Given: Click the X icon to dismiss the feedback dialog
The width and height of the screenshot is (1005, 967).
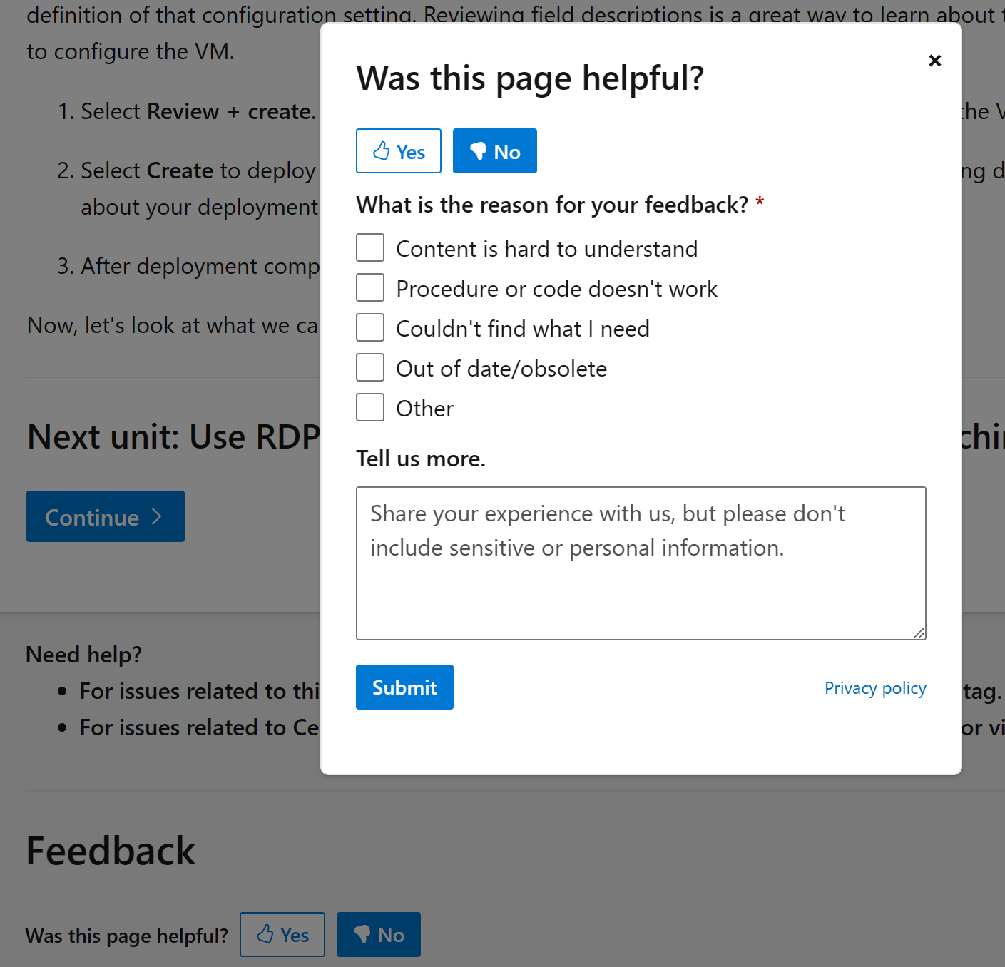Looking at the screenshot, I should pyautogui.click(x=934, y=61).
